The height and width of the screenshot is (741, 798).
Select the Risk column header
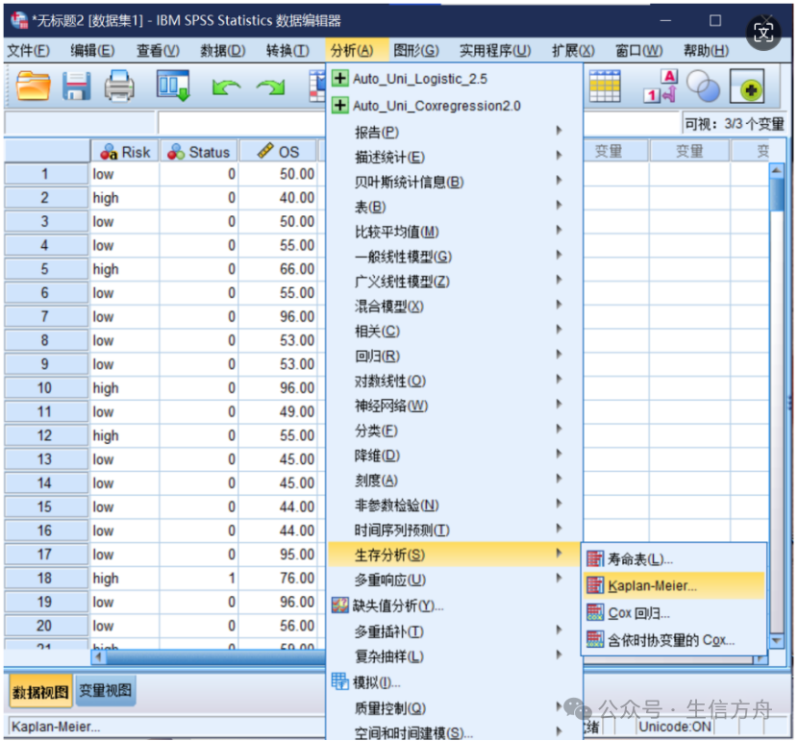[x=125, y=151]
